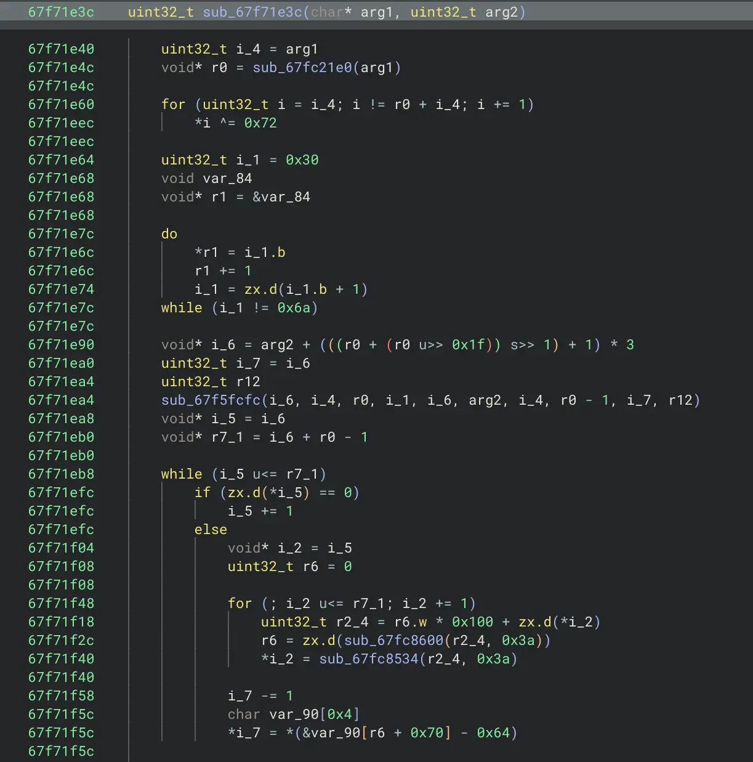This screenshot has width=753, height=762.
Task: Click the &var_84 reference
Action: pos(281,197)
